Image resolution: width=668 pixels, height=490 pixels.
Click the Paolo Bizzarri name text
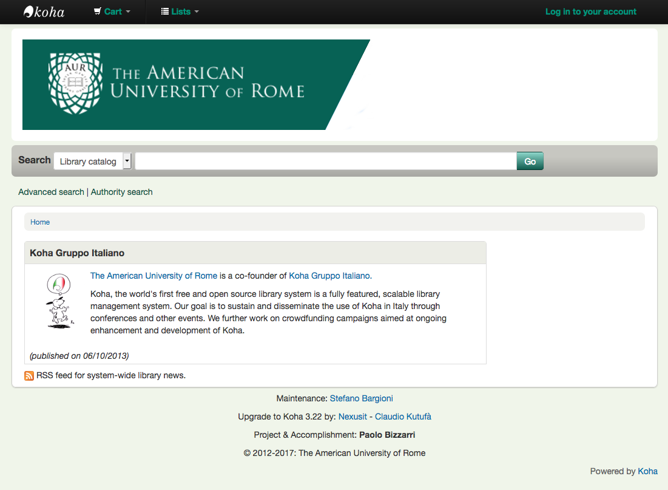coord(387,435)
